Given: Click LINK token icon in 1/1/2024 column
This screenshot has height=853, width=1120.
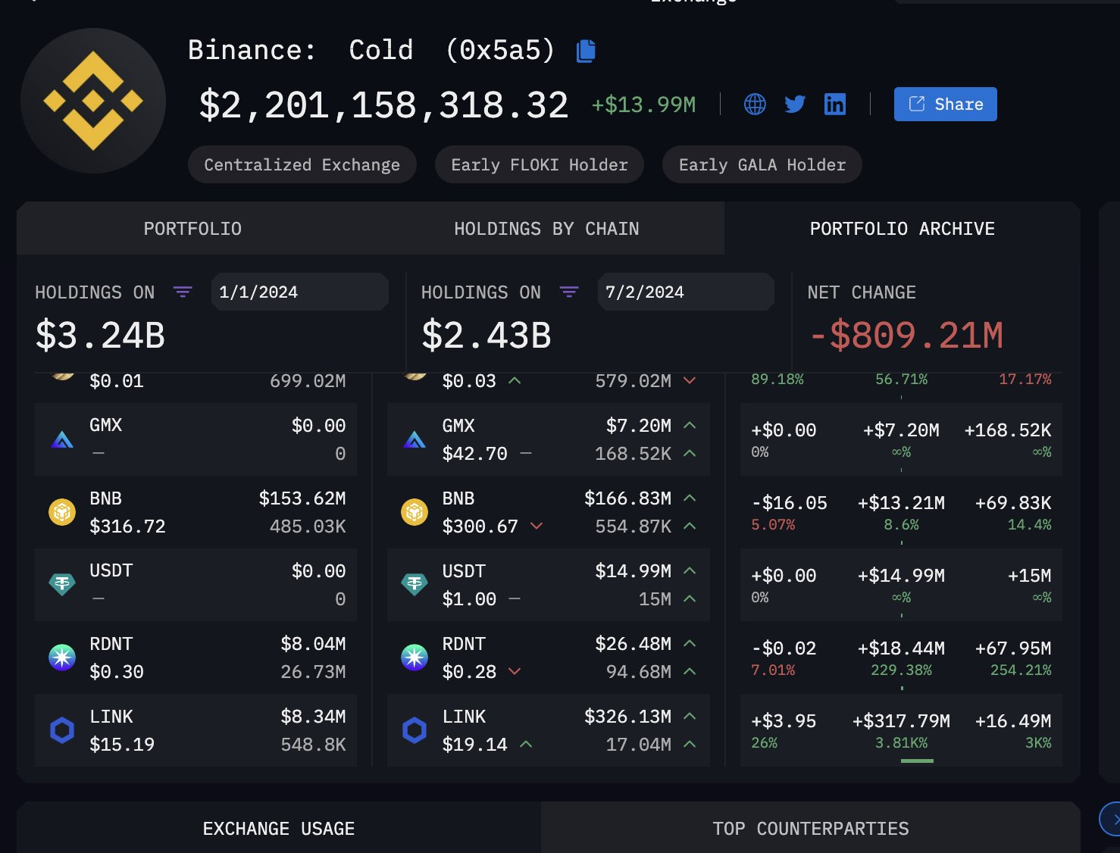Looking at the screenshot, I should coord(62,730).
